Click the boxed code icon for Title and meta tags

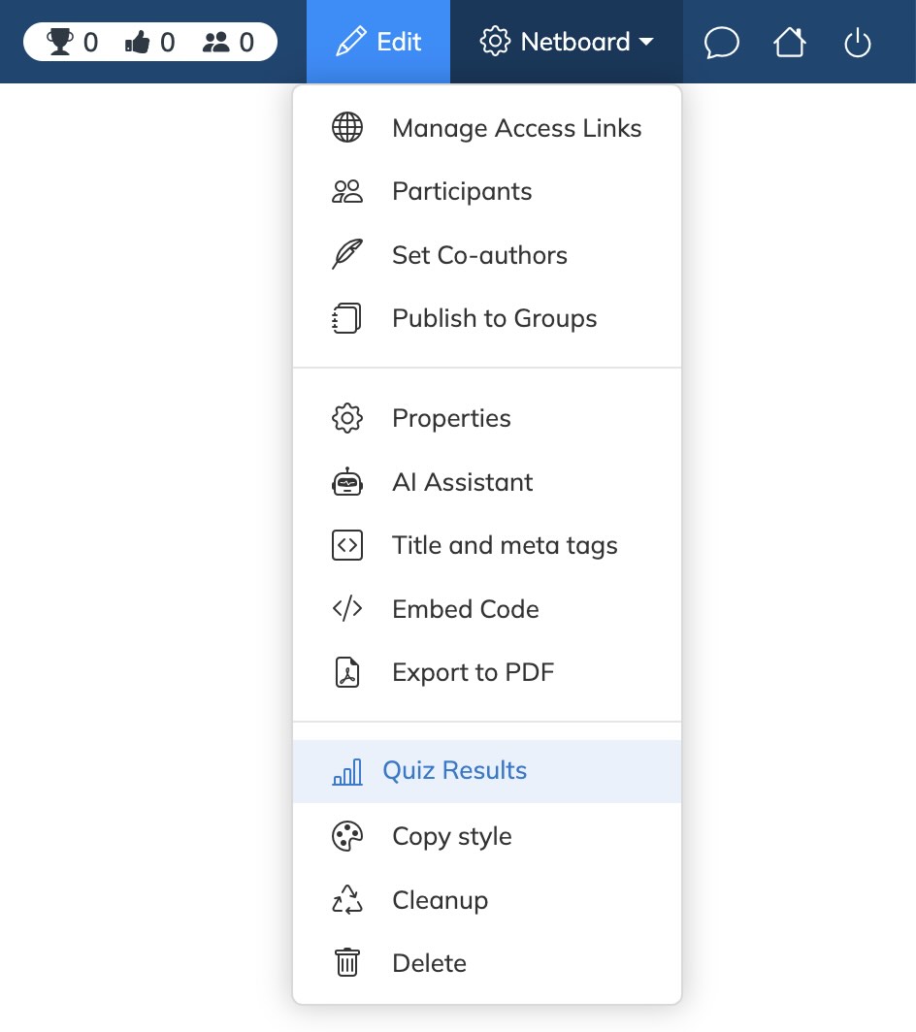pos(347,545)
